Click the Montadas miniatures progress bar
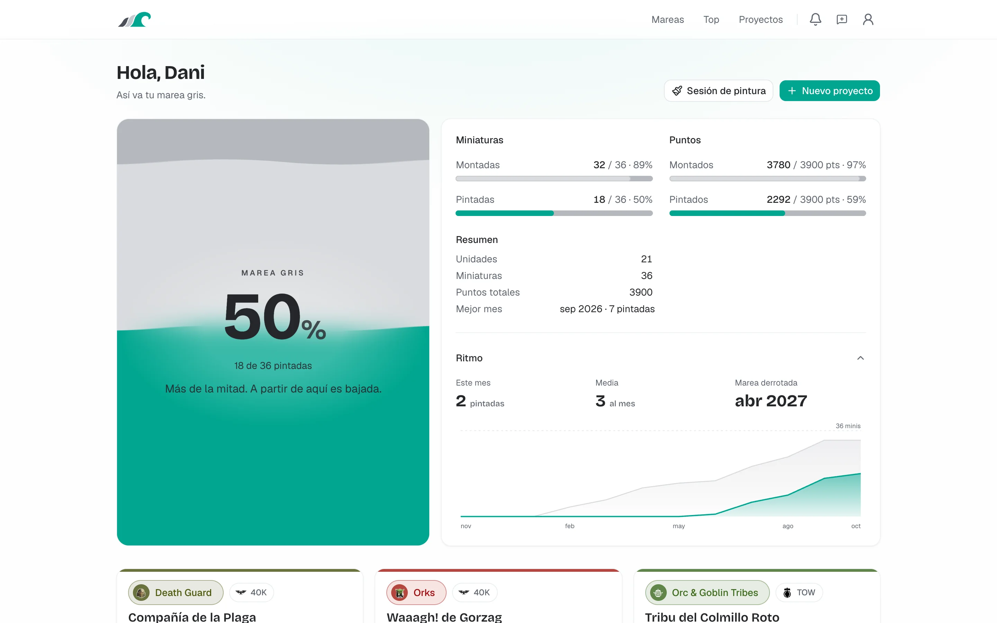Screen dimensions: 997x623 tap(554, 179)
